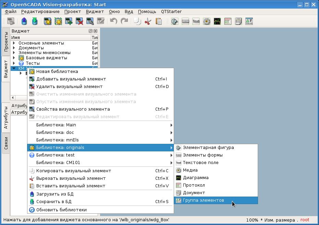This screenshot has width=319, height=225.
Task: Select Диаграмма in originals submenu
Action: (x=196, y=178)
